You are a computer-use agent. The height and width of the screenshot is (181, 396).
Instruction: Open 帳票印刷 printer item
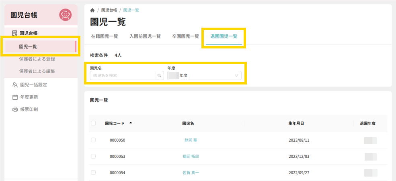pyautogui.click(x=29, y=109)
